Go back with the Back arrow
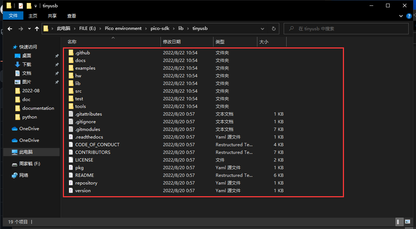Image resolution: width=416 pixels, height=229 pixels. (x=10, y=28)
